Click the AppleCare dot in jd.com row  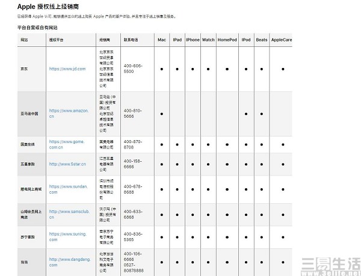pos(283,69)
